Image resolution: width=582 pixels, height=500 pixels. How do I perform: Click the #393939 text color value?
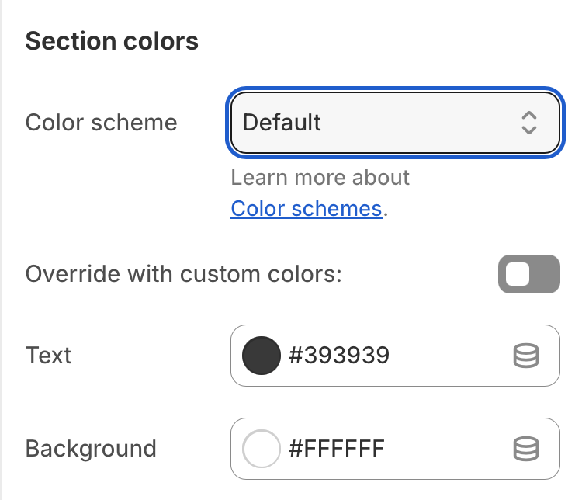coord(339,355)
